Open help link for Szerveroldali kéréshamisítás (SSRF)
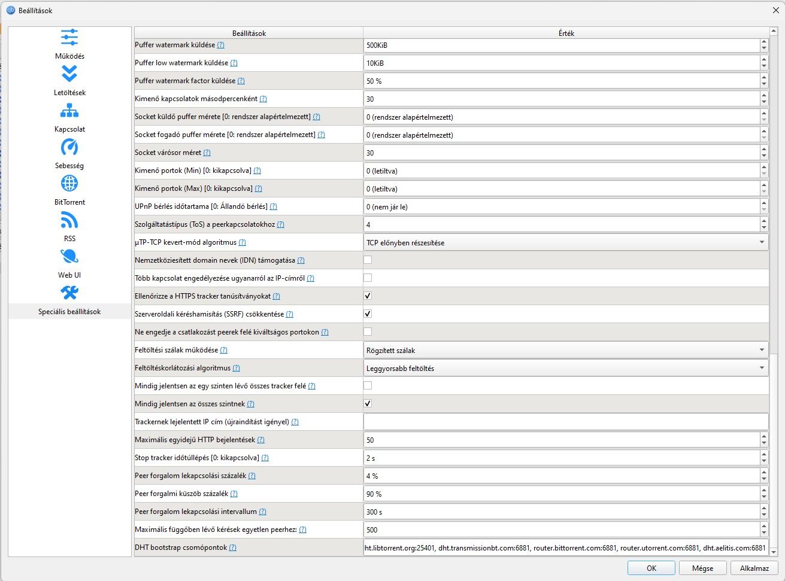Viewport: 785px width, 581px height. (289, 314)
